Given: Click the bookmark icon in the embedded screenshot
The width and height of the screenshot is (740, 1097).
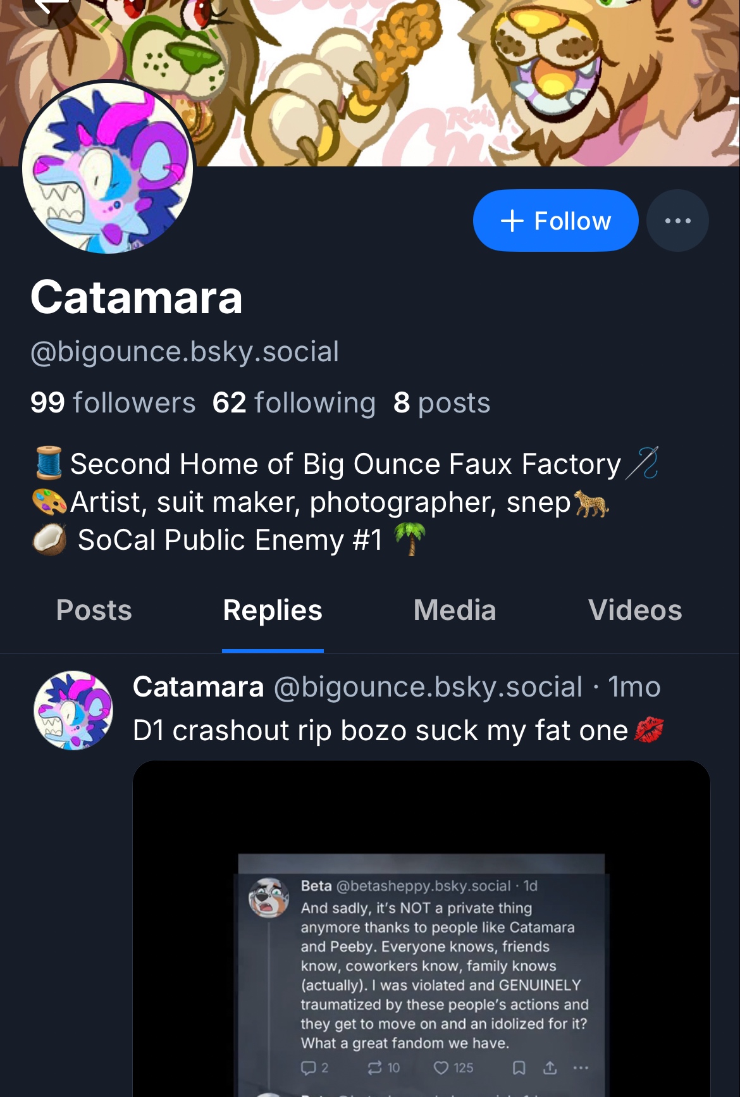Looking at the screenshot, I should pos(519,1068).
